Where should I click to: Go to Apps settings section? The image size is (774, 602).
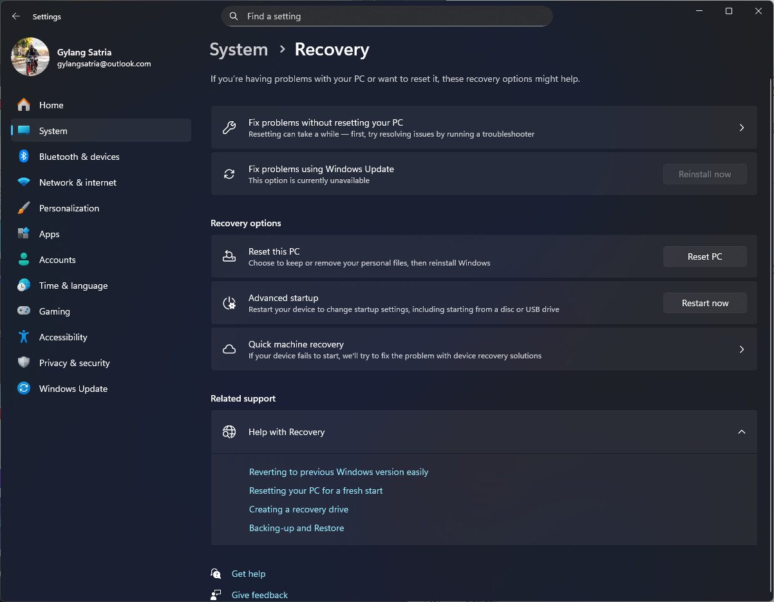coord(49,234)
